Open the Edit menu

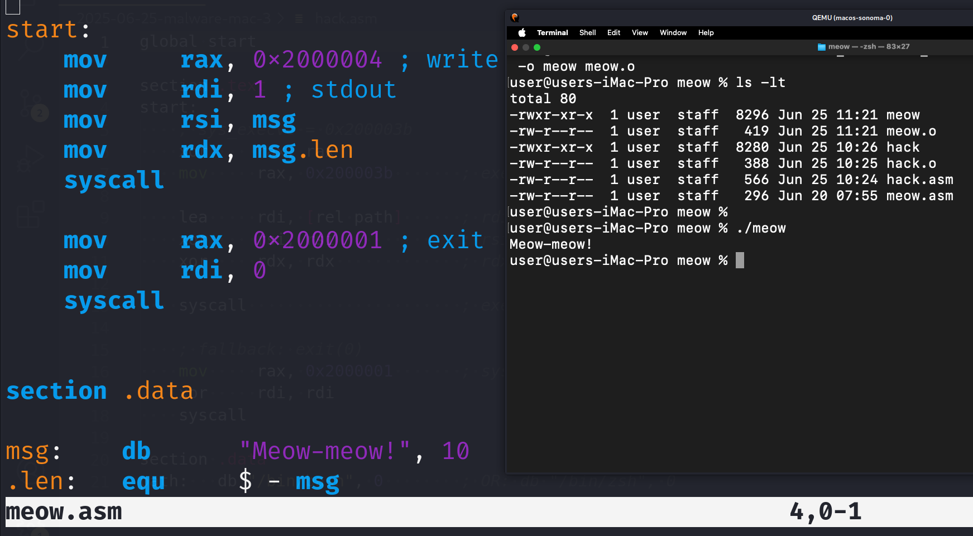click(613, 33)
